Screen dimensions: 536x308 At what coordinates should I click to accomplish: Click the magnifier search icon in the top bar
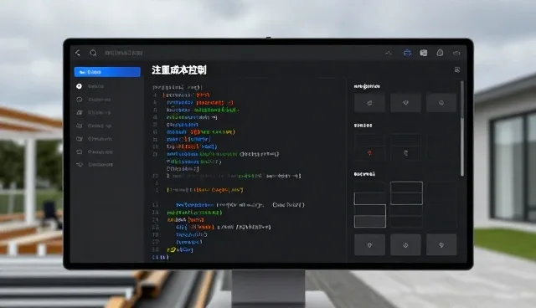click(x=93, y=53)
